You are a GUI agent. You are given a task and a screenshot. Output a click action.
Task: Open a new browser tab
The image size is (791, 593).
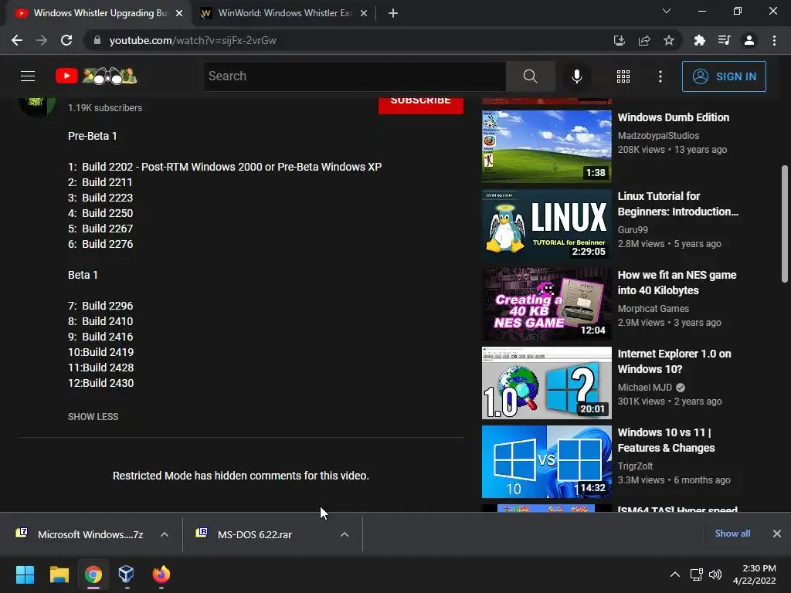tap(393, 13)
